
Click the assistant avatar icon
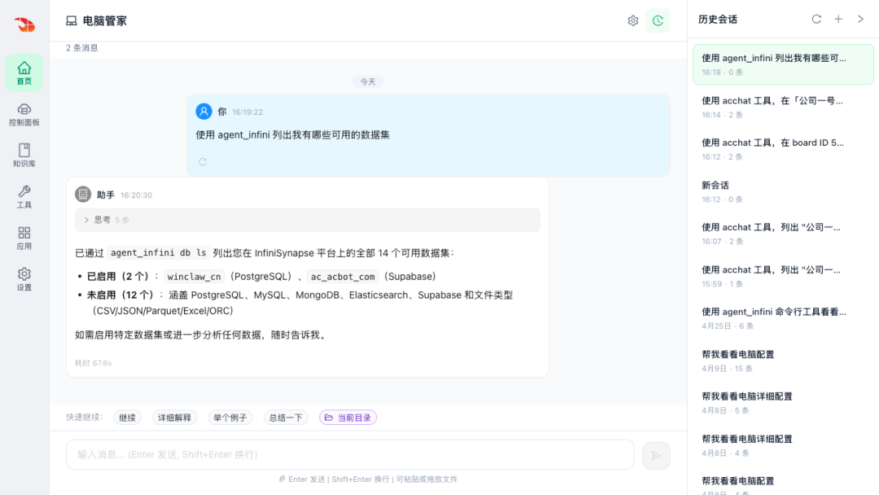[83, 195]
